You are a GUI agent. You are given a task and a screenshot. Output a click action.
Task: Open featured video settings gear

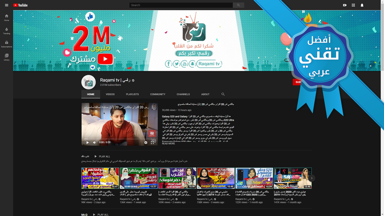(x=146, y=142)
